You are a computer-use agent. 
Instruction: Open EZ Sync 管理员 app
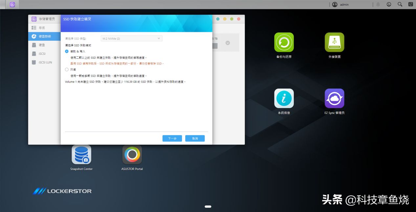point(334,98)
